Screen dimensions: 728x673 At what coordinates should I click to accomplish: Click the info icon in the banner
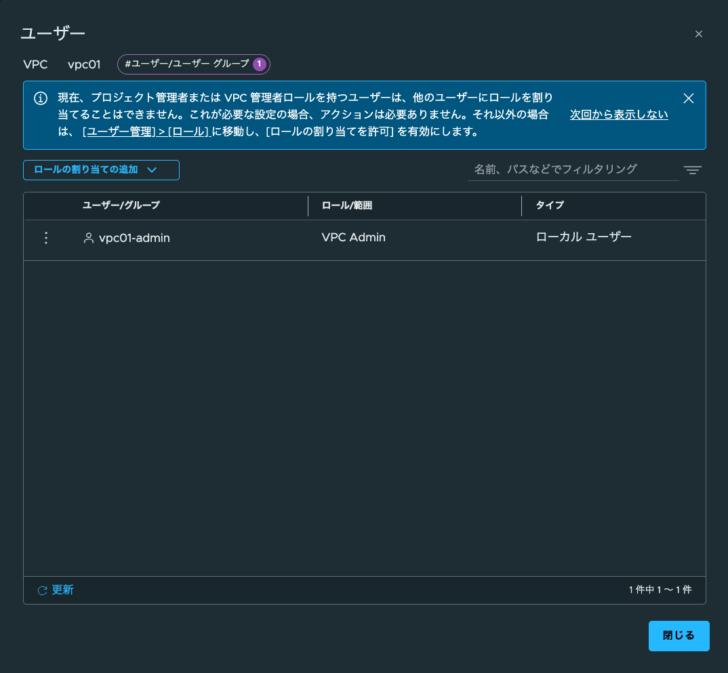pyautogui.click(x=41, y=98)
